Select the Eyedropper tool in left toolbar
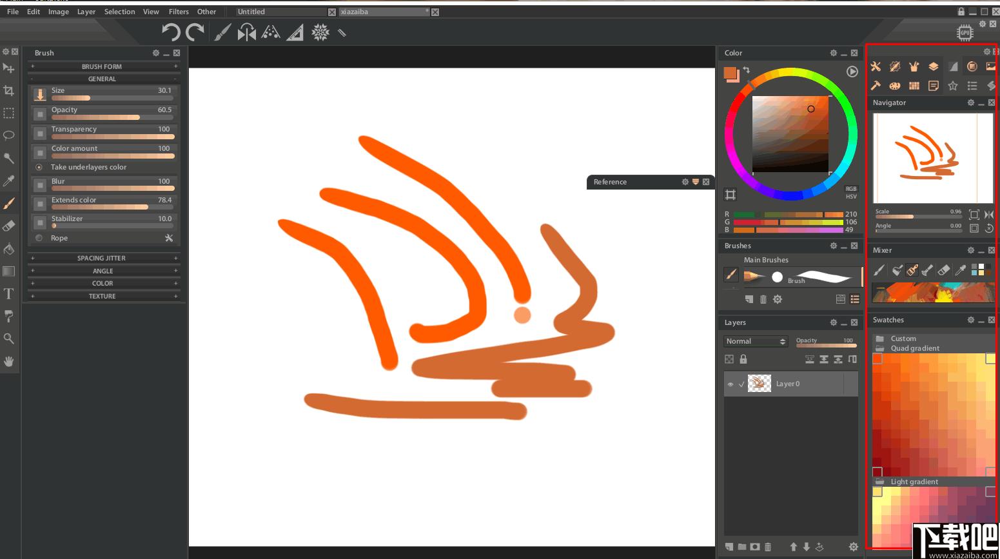Screen dimensions: 1000x559 point(9,181)
